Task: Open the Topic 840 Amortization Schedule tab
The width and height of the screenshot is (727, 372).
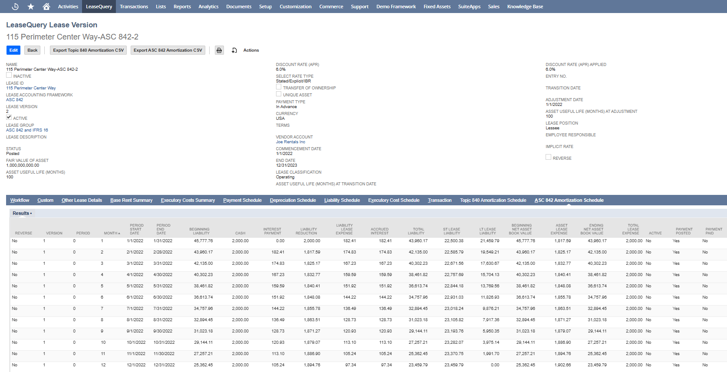Action: (493, 200)
